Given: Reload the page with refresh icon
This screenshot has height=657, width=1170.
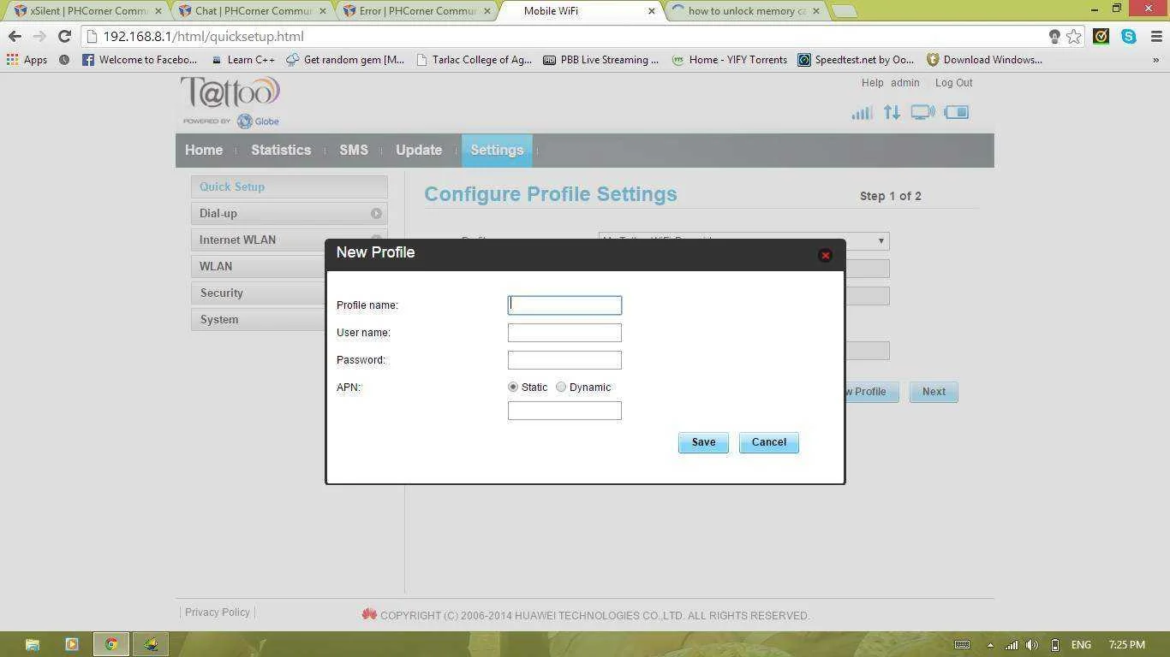Looking at the screenshot, I should click(x=64, y=37).
